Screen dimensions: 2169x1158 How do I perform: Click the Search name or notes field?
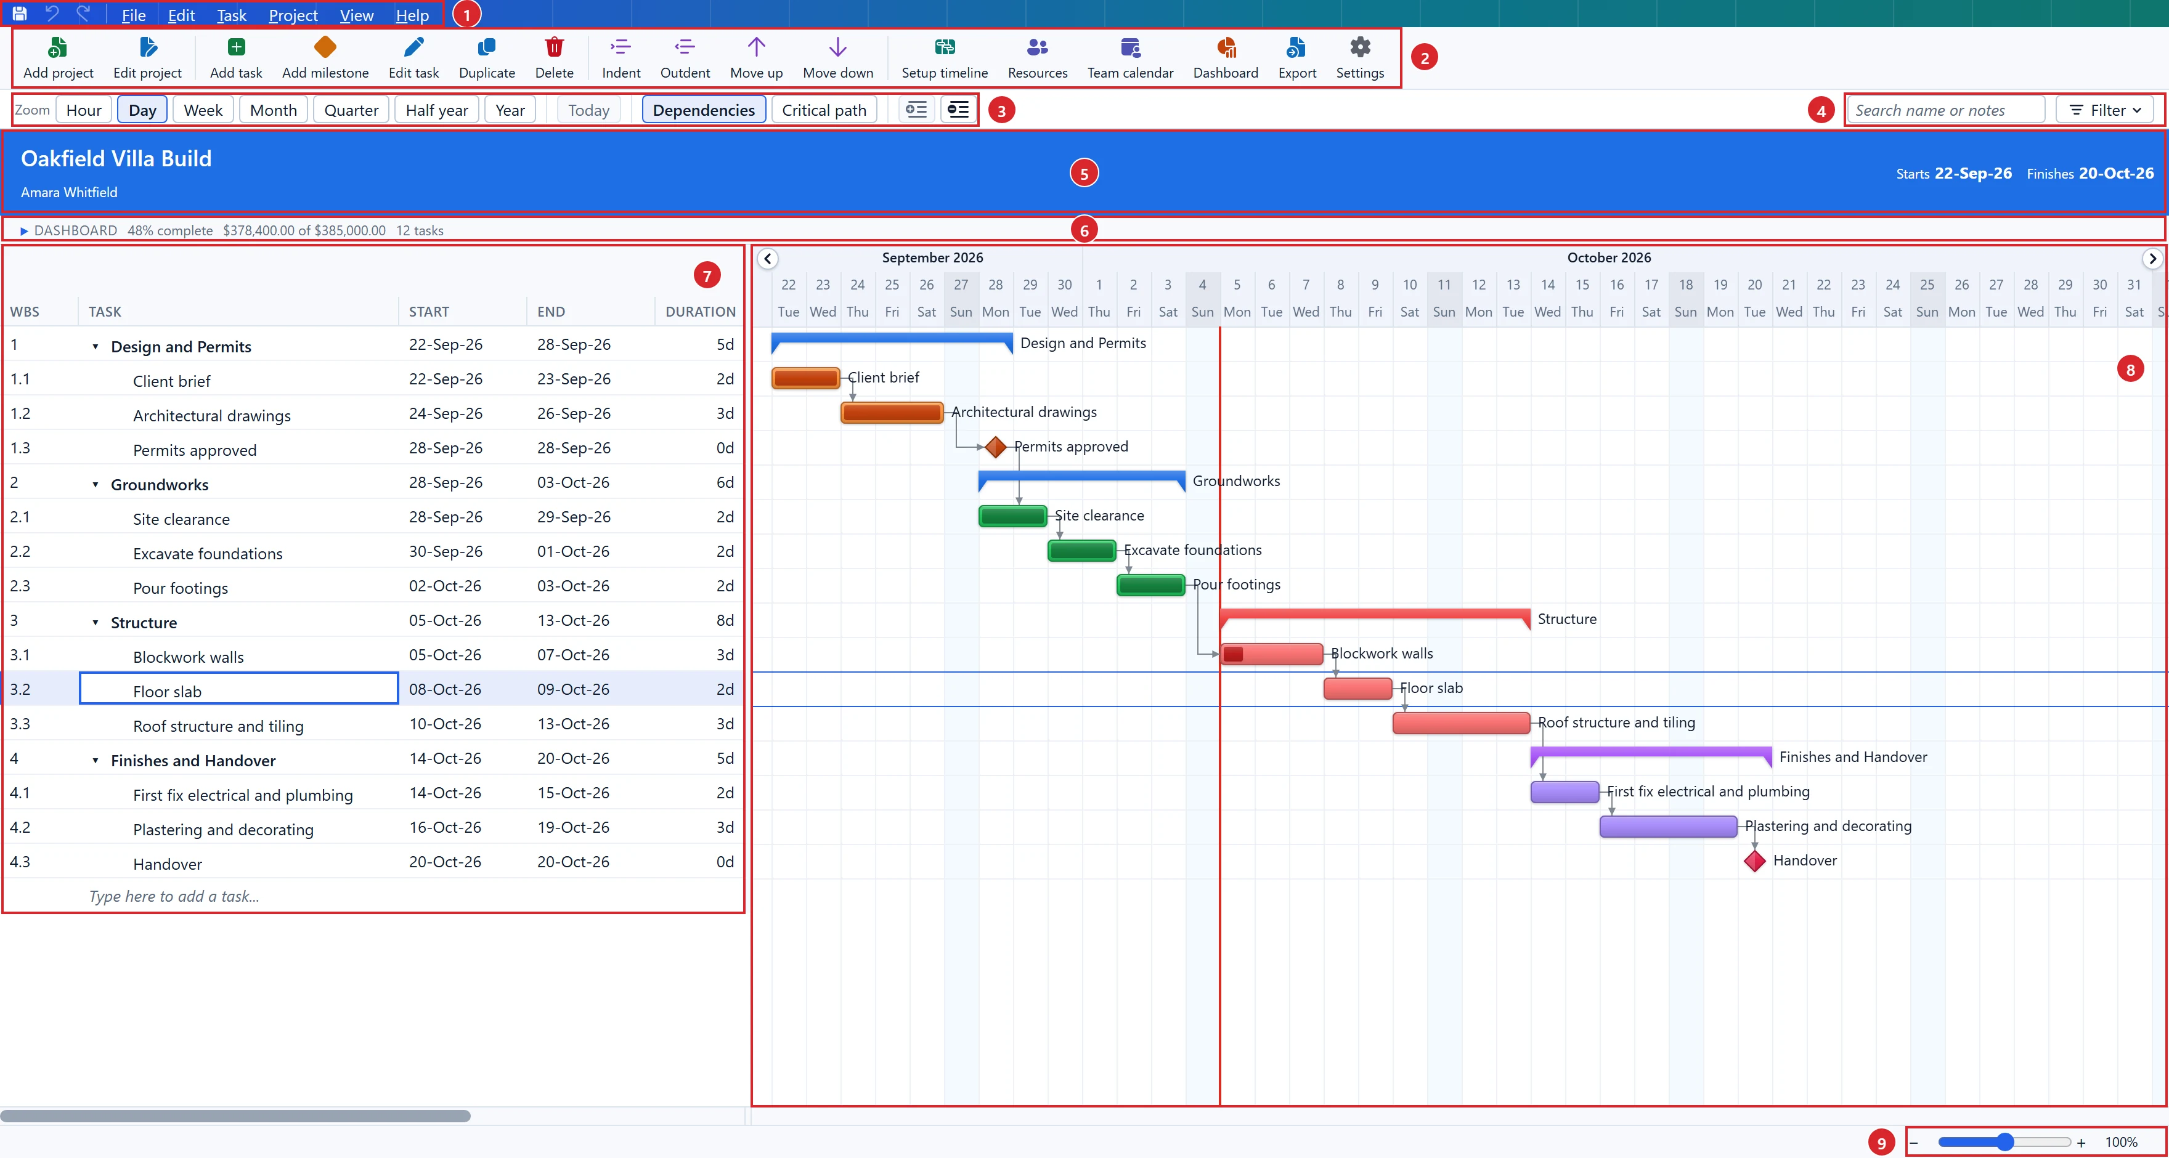pyautogui.click(x=1946, y=110)
